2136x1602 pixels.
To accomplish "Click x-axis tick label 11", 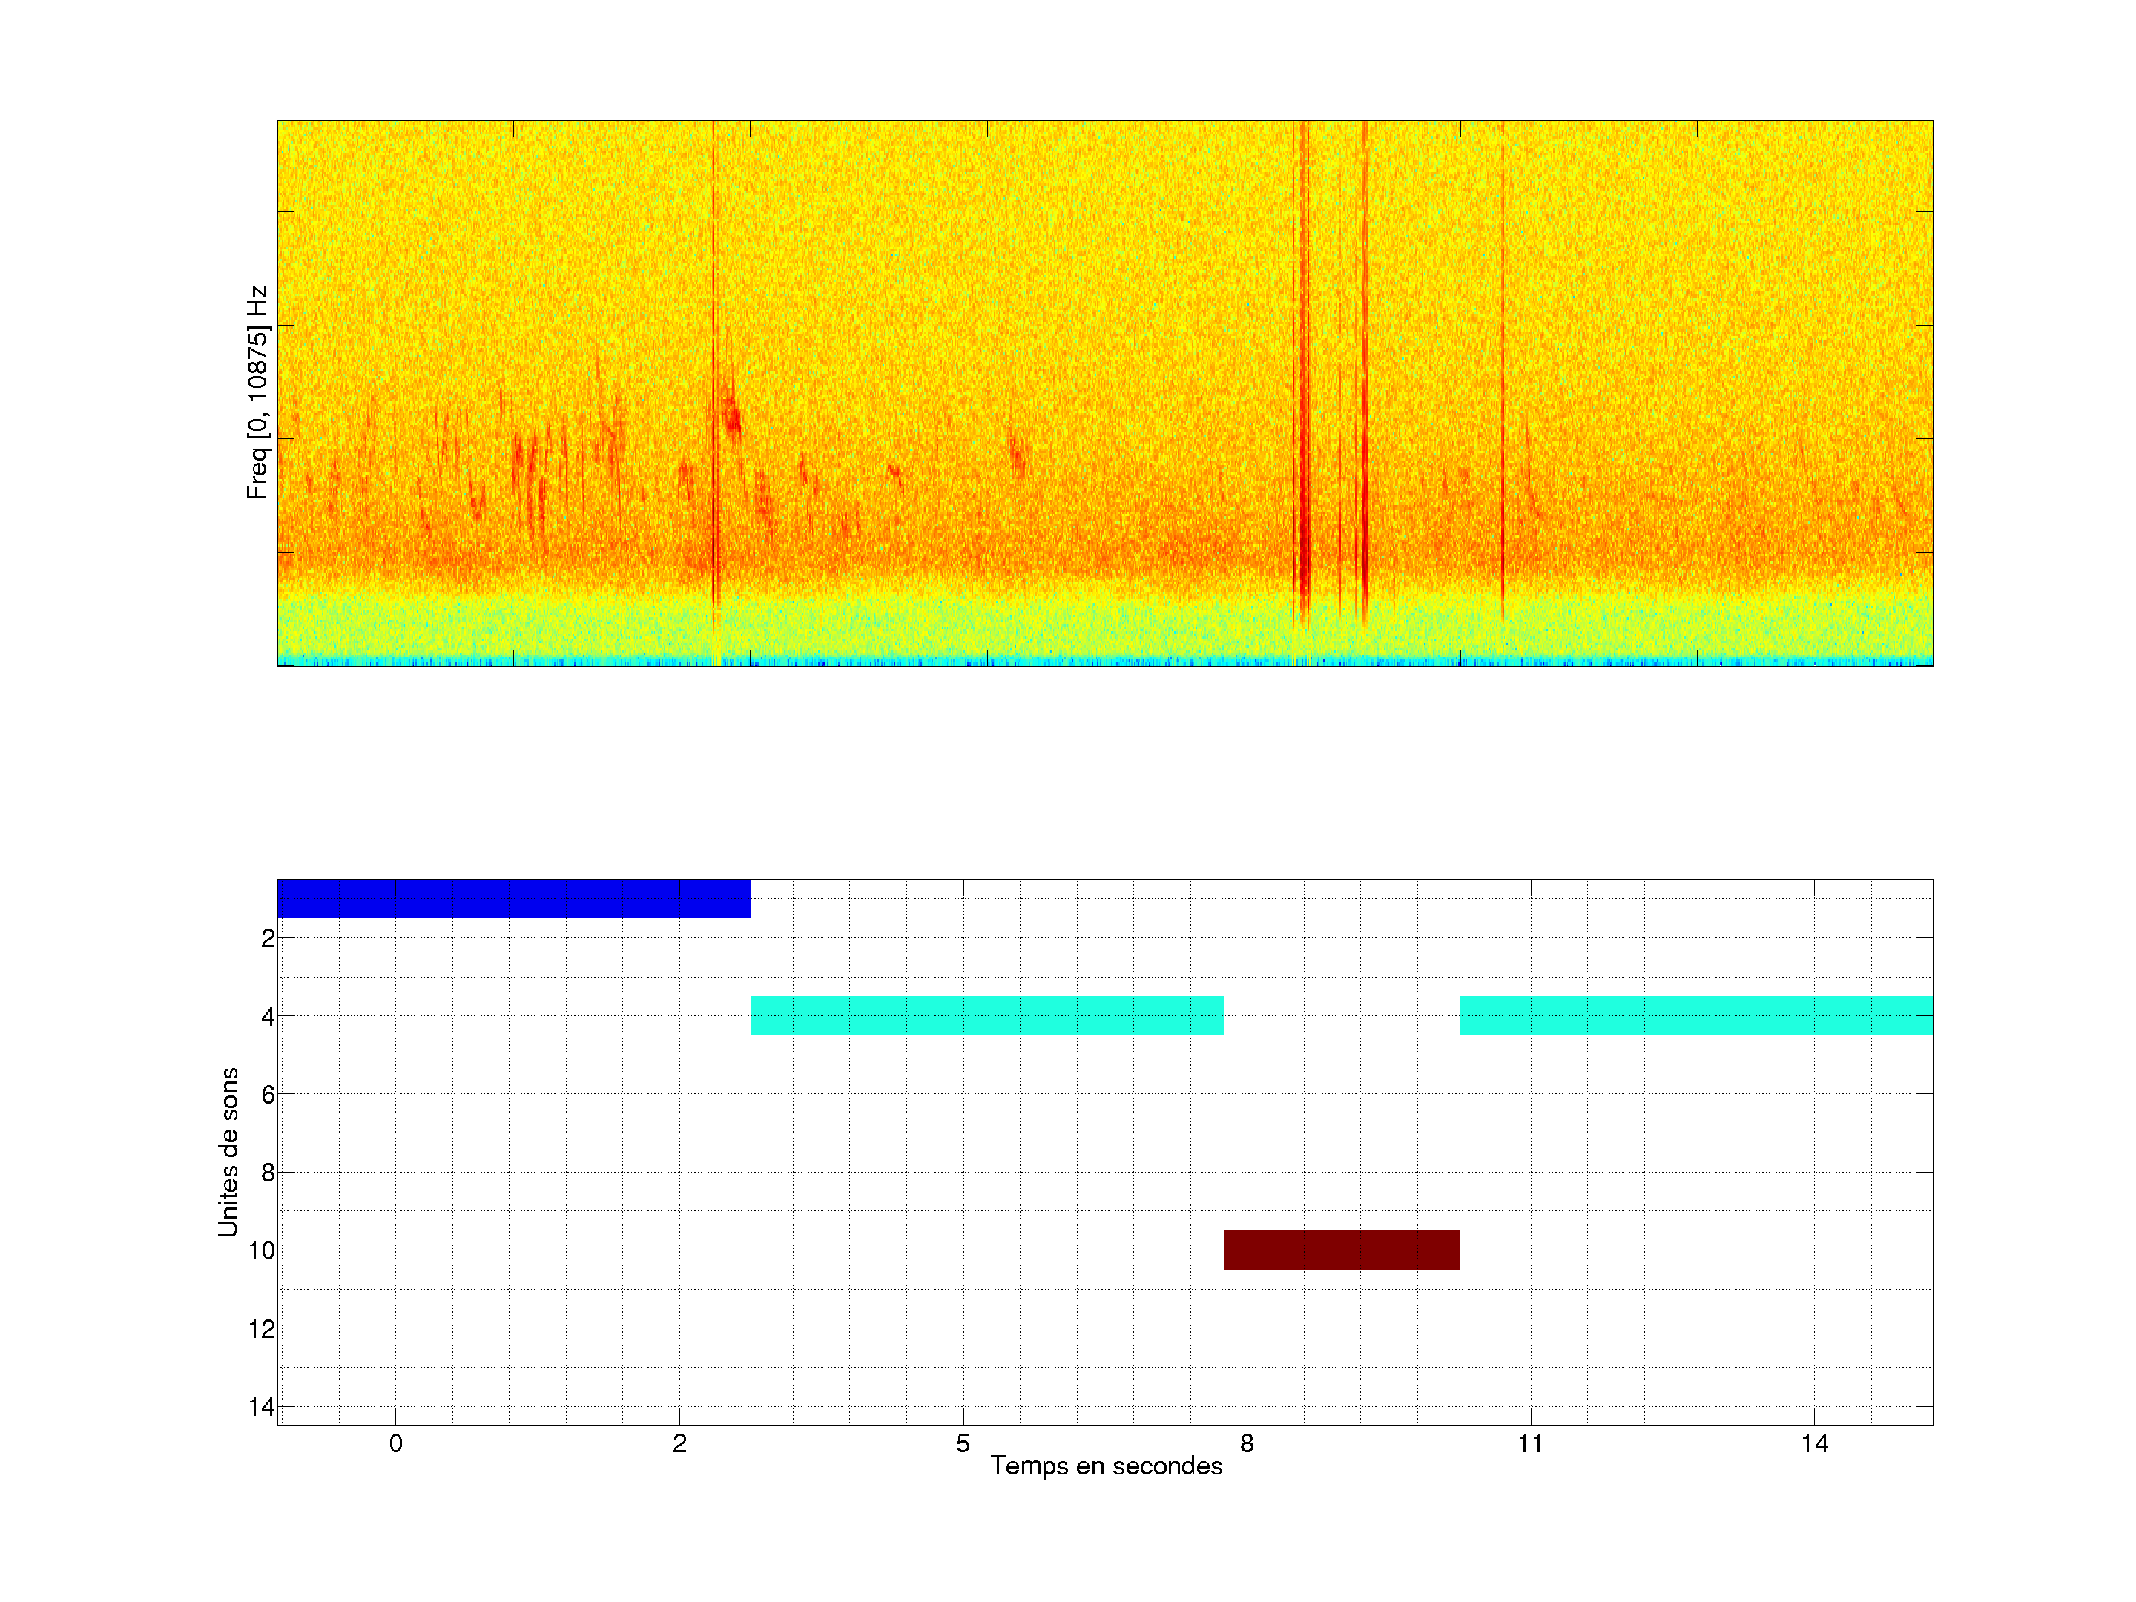I will (x=1529, y=1443).
